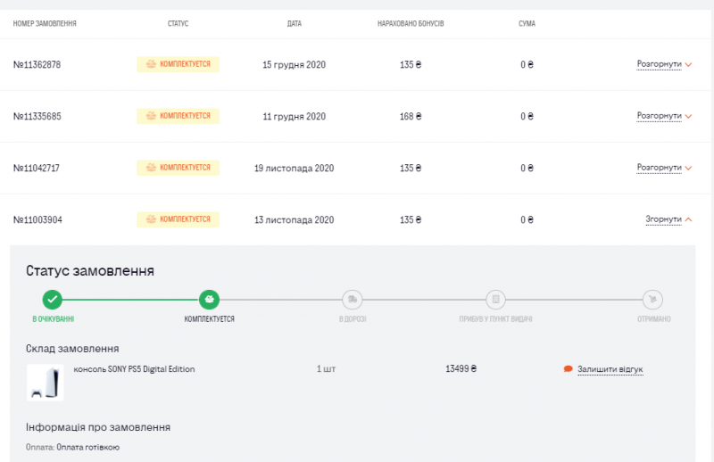Click the truck 'В дорозі' step icon
The image size is (714, 462).
353,300
